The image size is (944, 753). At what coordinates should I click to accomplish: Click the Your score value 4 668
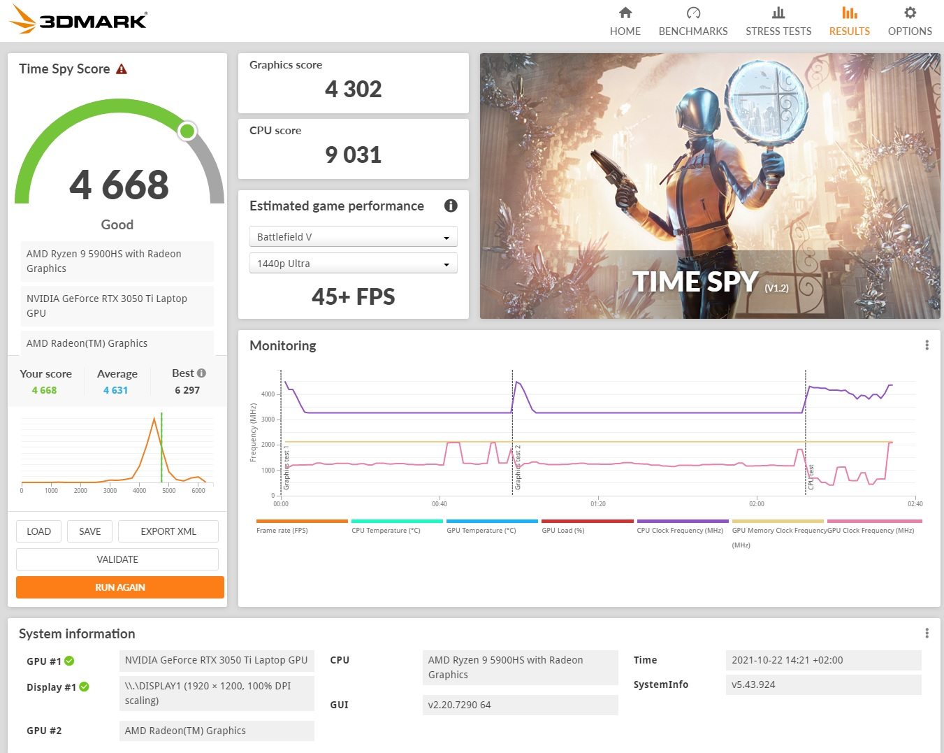pos(44,390)
